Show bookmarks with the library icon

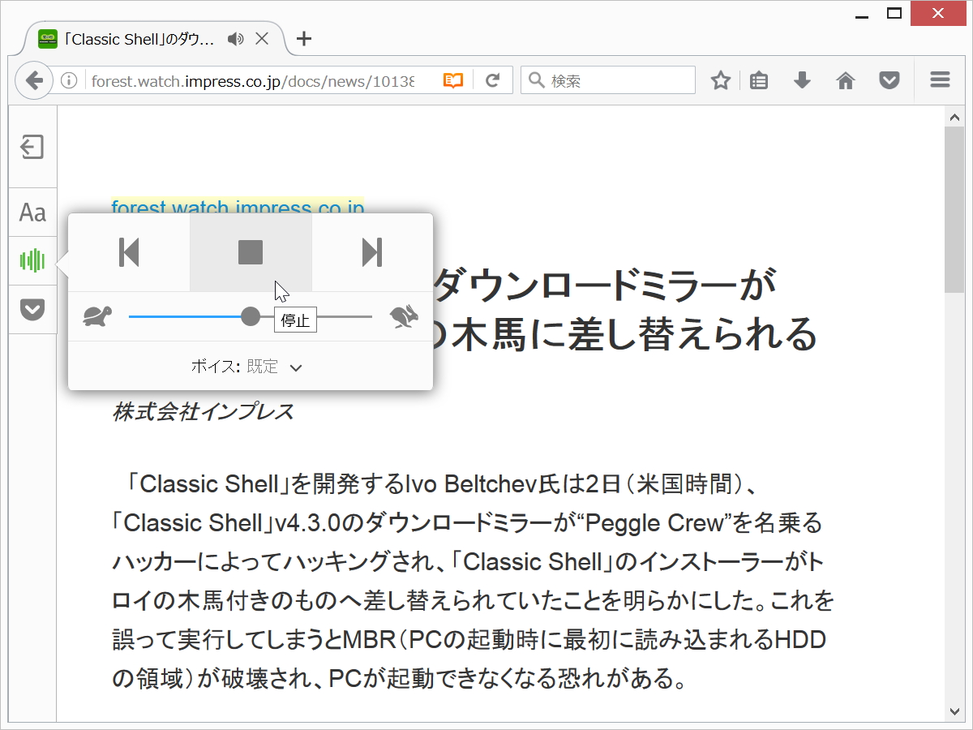pos(758,79)
